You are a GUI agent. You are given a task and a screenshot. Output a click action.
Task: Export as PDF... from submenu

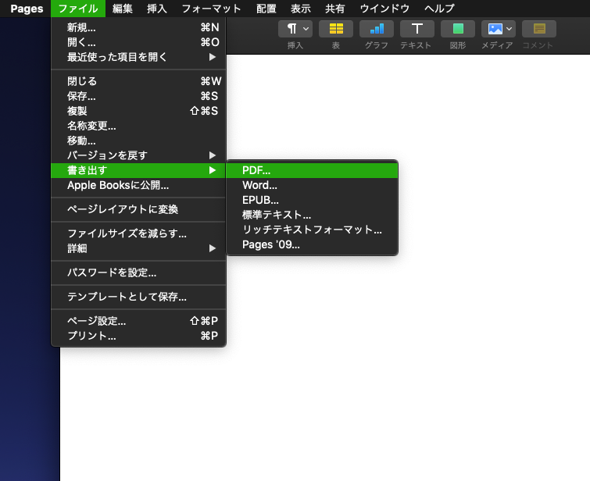[x=312, y=170]
